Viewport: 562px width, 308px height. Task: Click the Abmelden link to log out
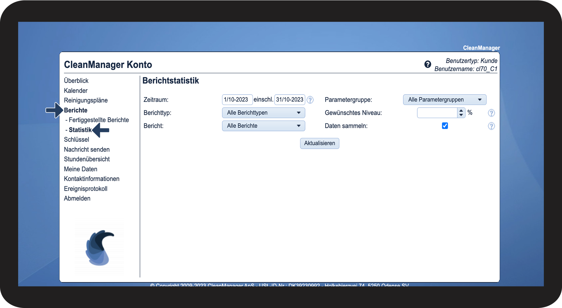click(77, 199)
